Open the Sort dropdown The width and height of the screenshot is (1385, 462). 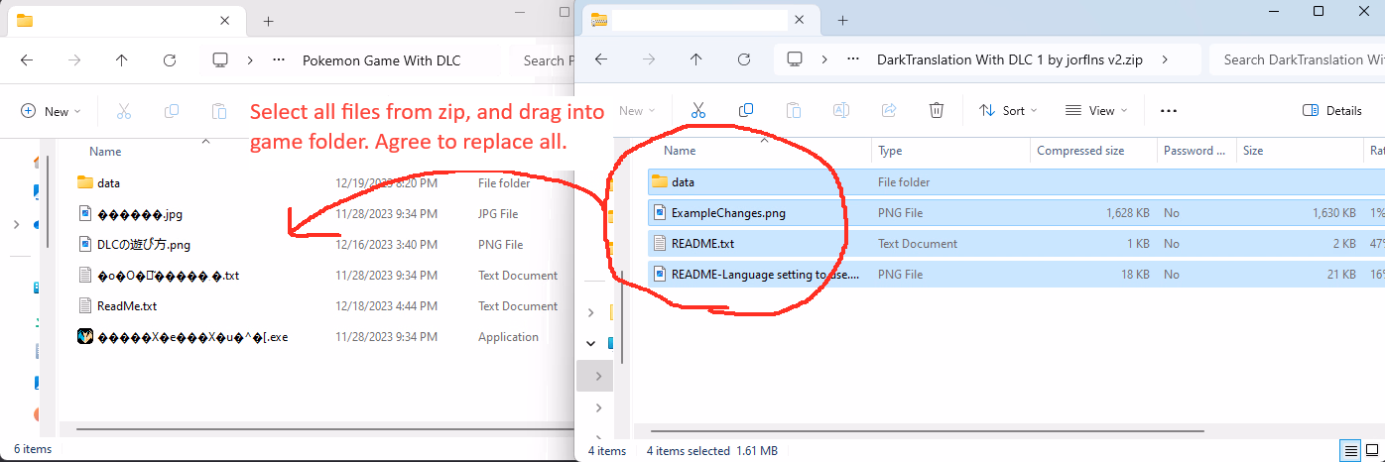click(1006, 111)
